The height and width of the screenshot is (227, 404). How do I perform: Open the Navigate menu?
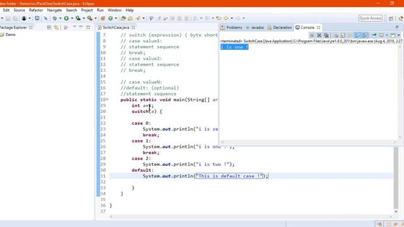pyautogui.click(x=54, y=10)
